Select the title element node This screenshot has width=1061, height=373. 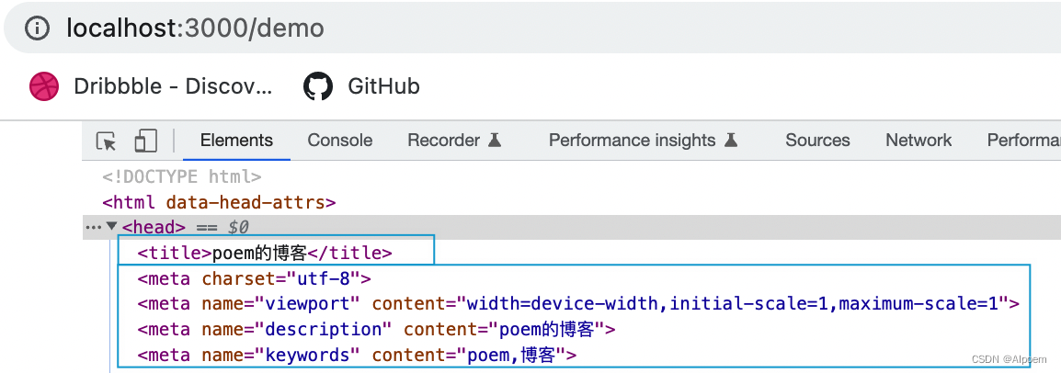(x=265, y=254)
